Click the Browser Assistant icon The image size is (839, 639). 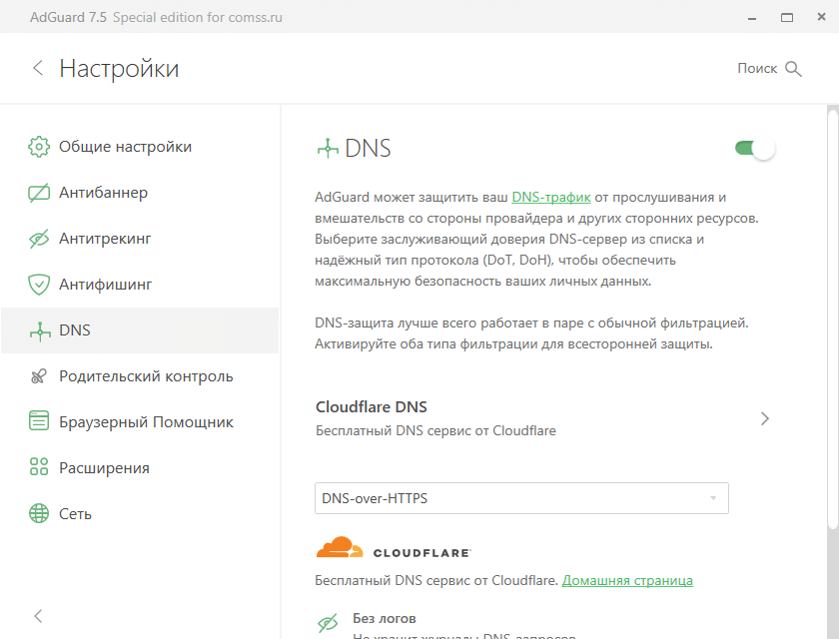[x=39, y=422]
